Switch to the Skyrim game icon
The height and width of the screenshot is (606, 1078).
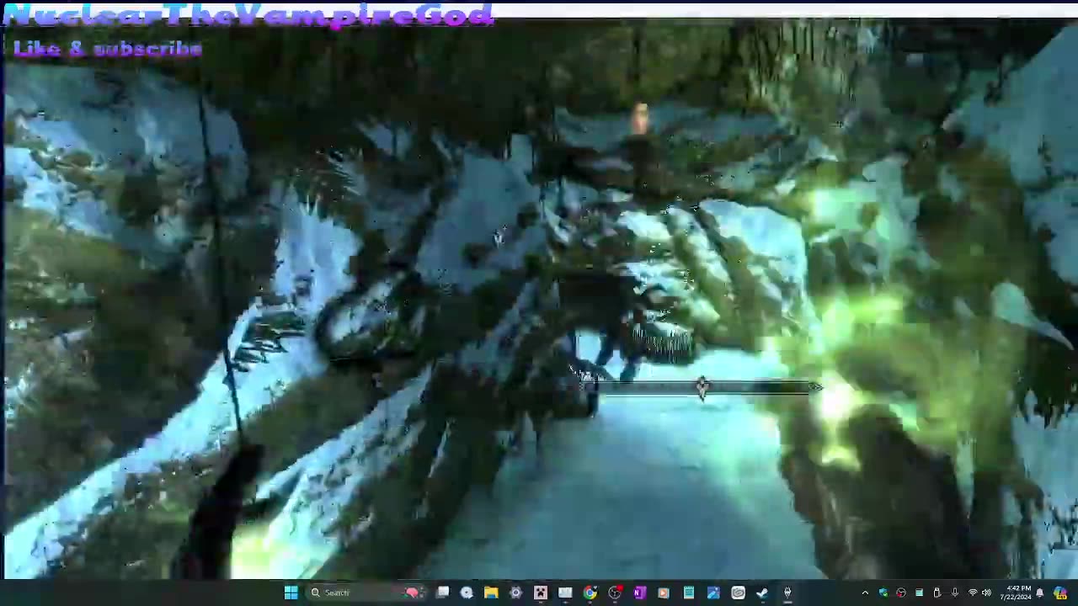pyautogui.click(x=787, y=593)
